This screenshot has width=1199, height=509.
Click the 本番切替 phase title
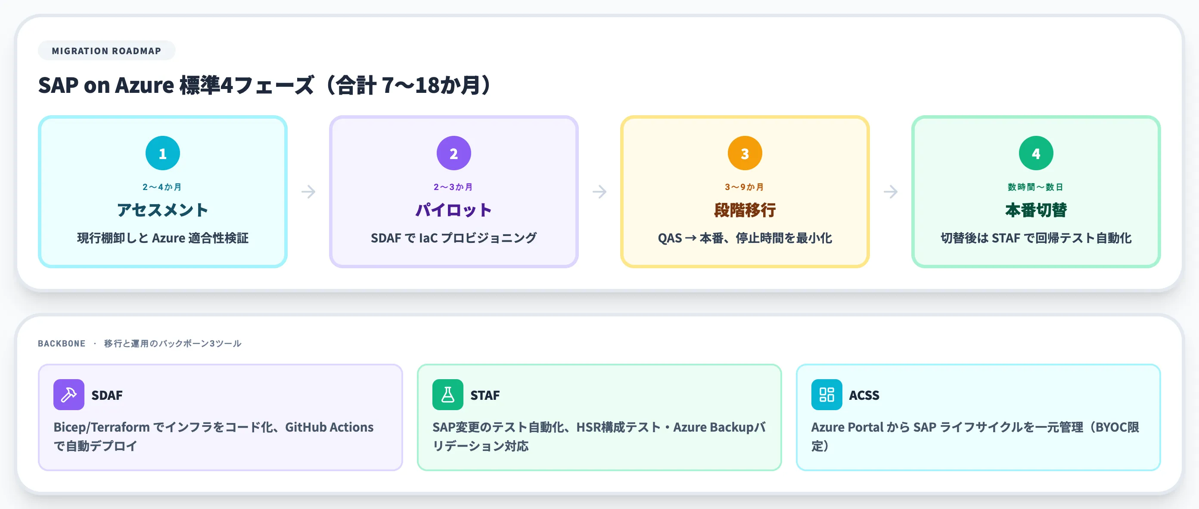coord(1036,210)
